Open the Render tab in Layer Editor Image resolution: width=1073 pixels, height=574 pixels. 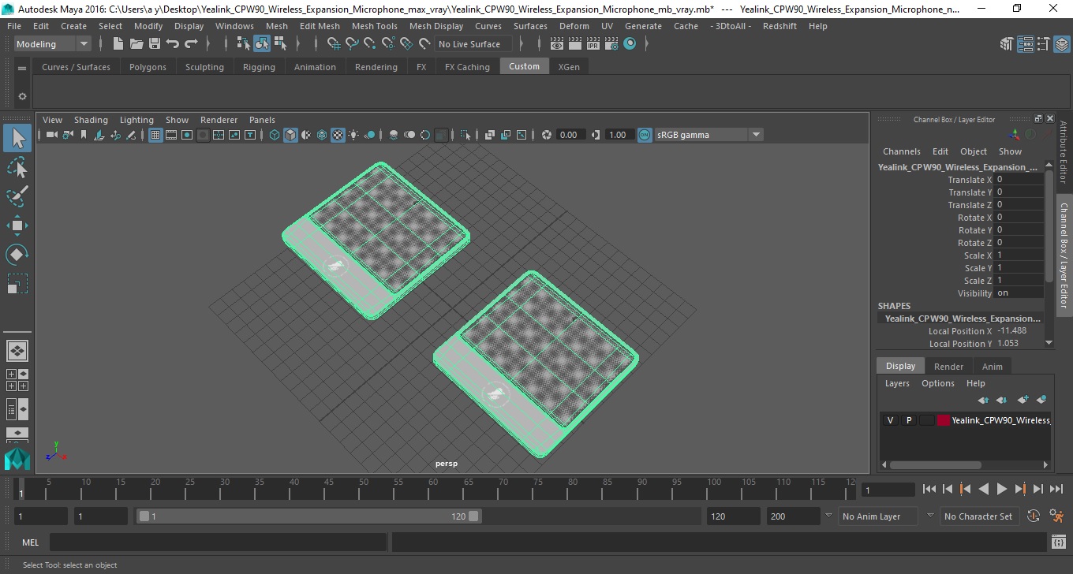948,367
